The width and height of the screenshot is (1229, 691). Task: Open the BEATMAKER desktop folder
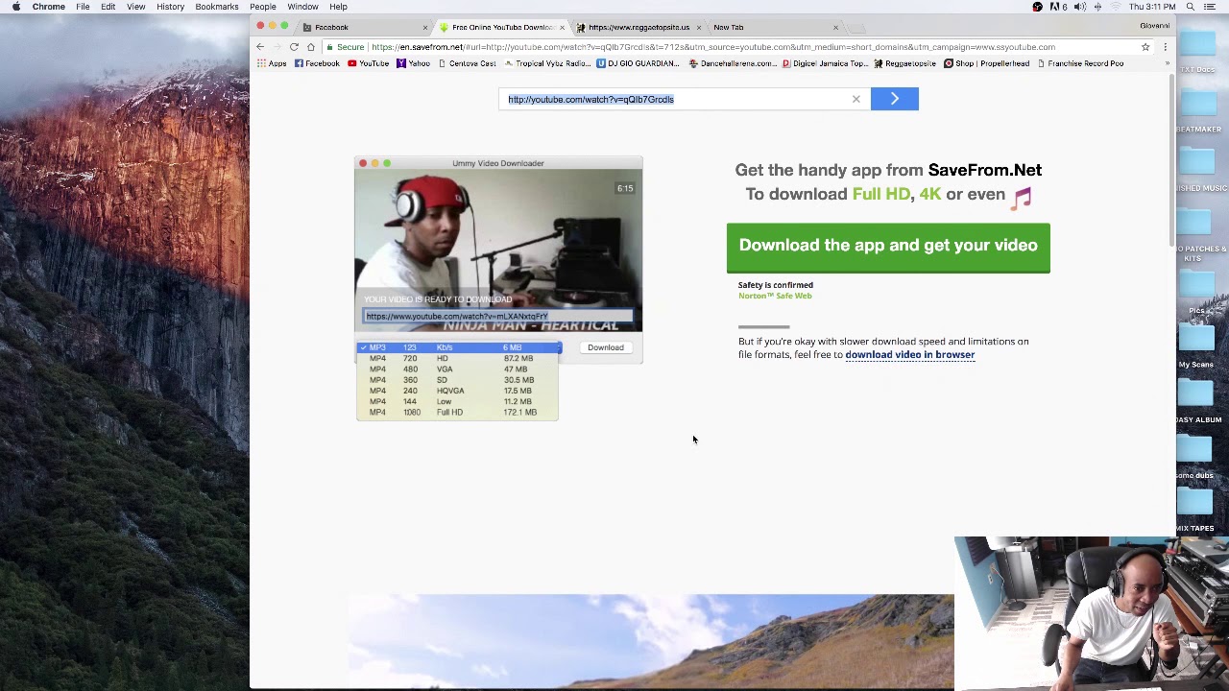click(1198, 110)
